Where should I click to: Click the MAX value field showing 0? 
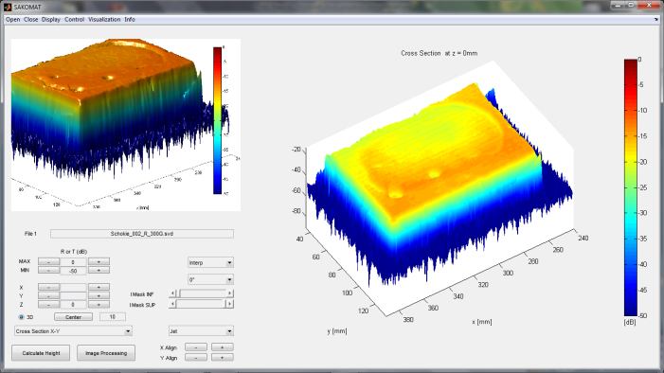tap(73, 262)
